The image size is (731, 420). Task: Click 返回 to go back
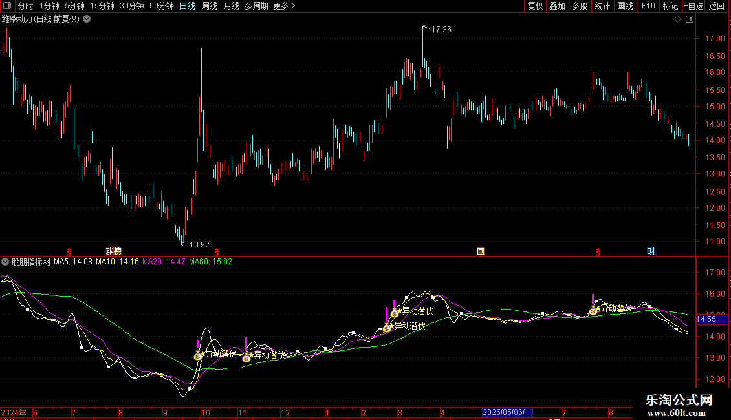717,6
